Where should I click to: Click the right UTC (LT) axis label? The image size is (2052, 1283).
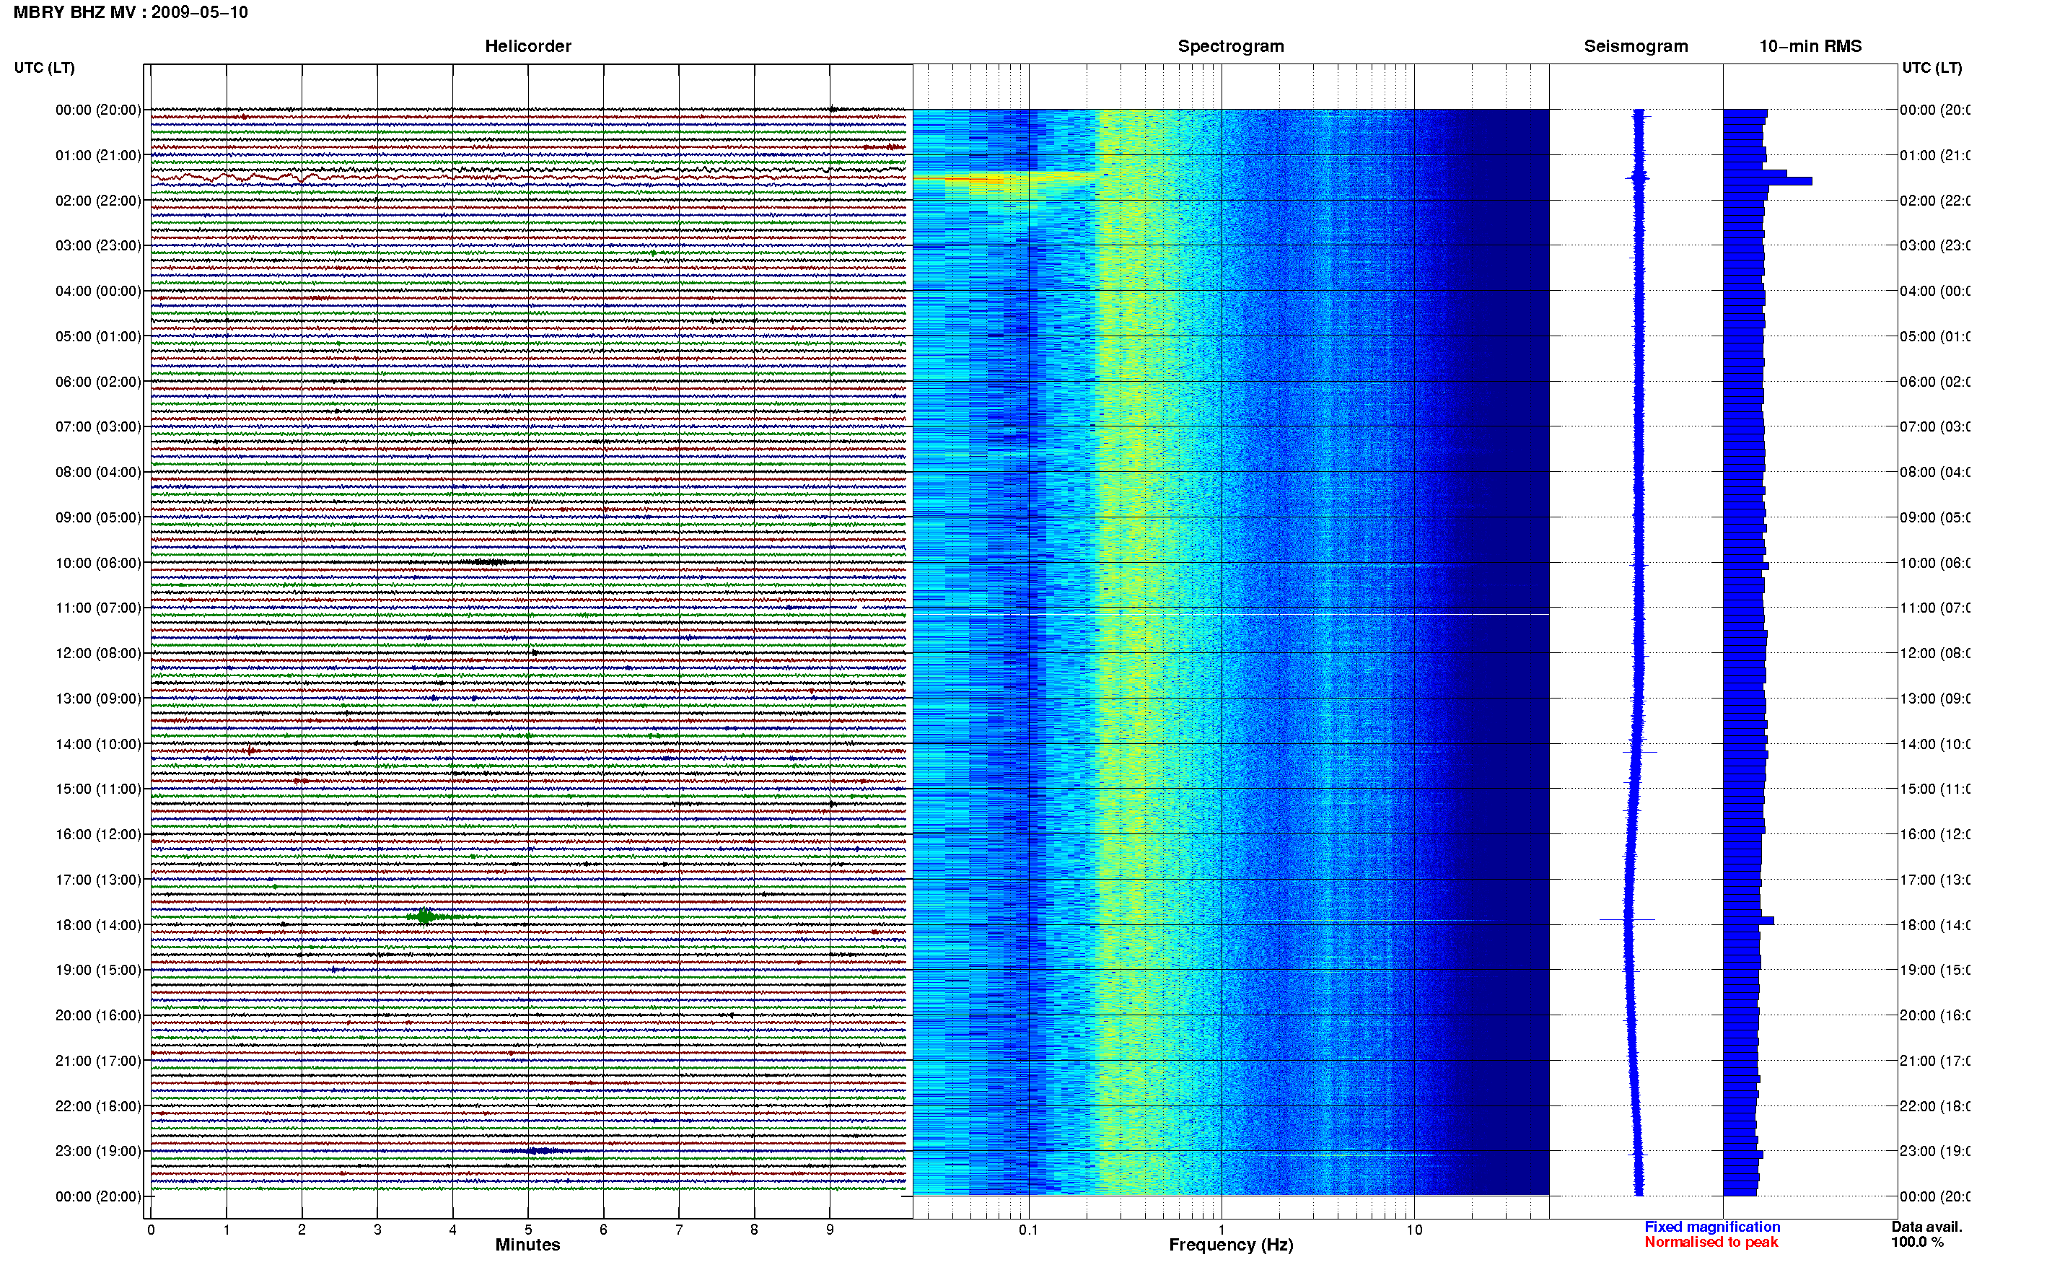[x=1932, y=68]
